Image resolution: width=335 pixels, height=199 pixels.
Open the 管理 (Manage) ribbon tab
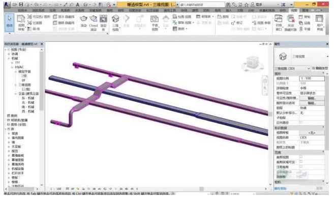click(305, 10)
